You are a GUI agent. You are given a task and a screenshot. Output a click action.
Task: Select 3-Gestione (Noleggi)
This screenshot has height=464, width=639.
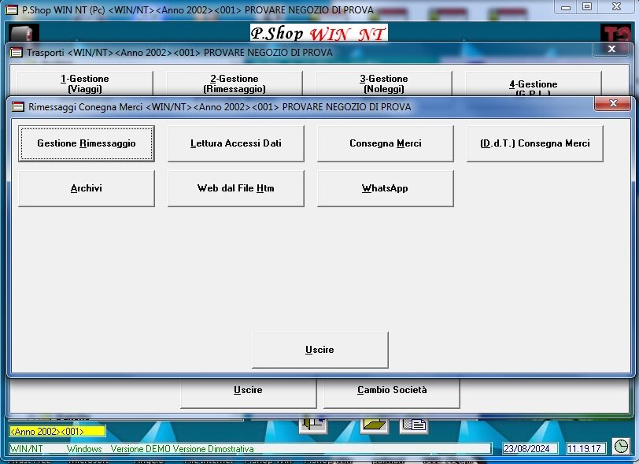tap(384, 84)
